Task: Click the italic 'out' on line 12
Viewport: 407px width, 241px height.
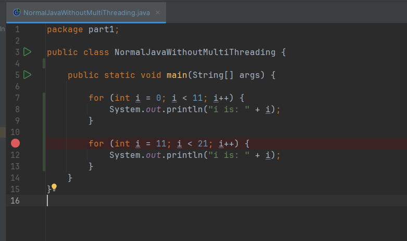Action: (153, 155)
